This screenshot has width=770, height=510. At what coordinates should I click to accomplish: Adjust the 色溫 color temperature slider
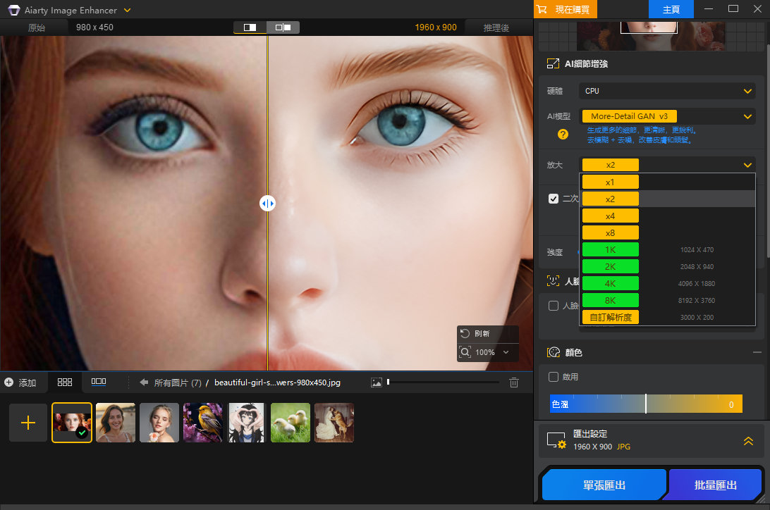pos(645,404)
